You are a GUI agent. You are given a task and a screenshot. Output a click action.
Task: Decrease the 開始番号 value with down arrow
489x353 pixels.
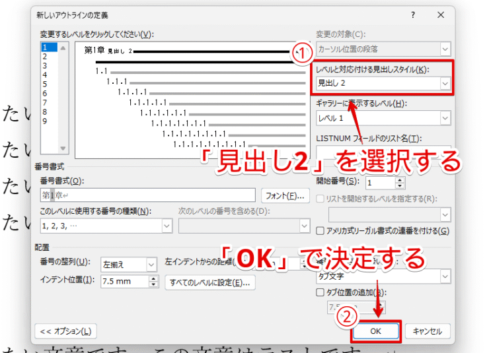(400, 186)
